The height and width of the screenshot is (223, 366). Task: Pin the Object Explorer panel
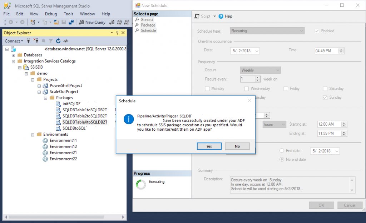point(117,33)
